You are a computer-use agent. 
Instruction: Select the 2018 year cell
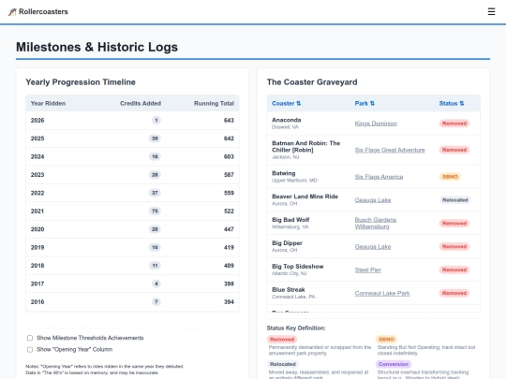coord(37,266)
